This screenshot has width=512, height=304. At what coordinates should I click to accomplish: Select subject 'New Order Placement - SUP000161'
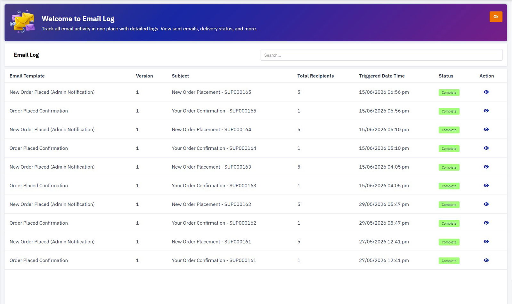click(x=211, y=242)
